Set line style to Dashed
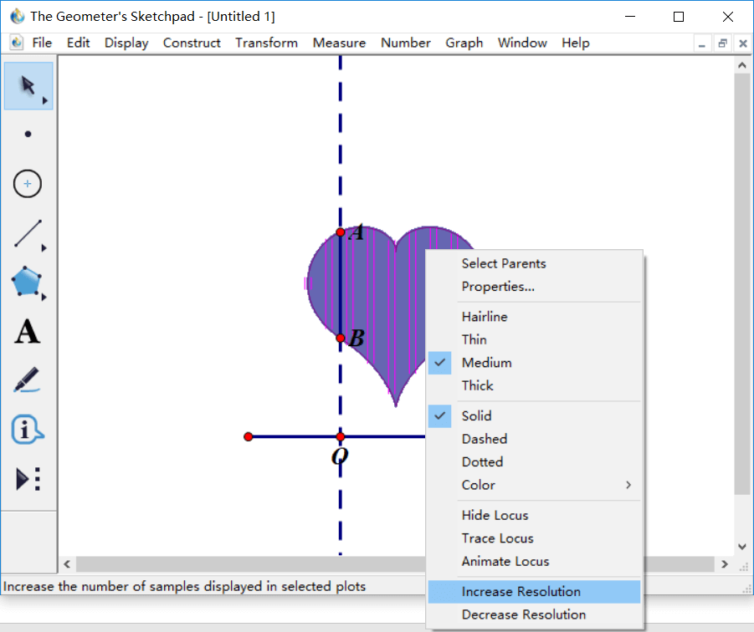Image resolution: width=754 pixels, height=632 pixels. 484,439
